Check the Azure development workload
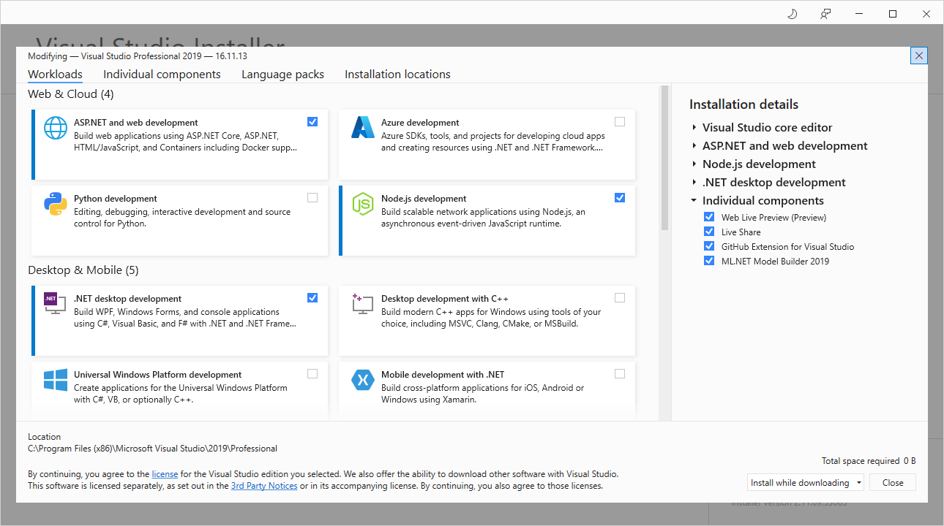944x526 pixels. (620, 122)
